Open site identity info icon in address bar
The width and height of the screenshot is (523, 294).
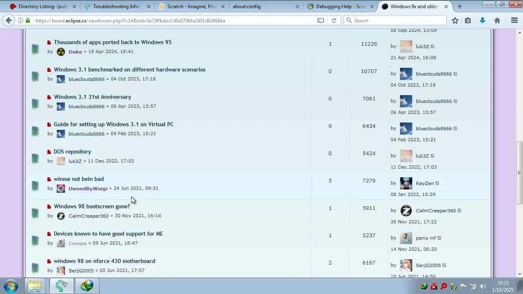click(x=20, y=20)
